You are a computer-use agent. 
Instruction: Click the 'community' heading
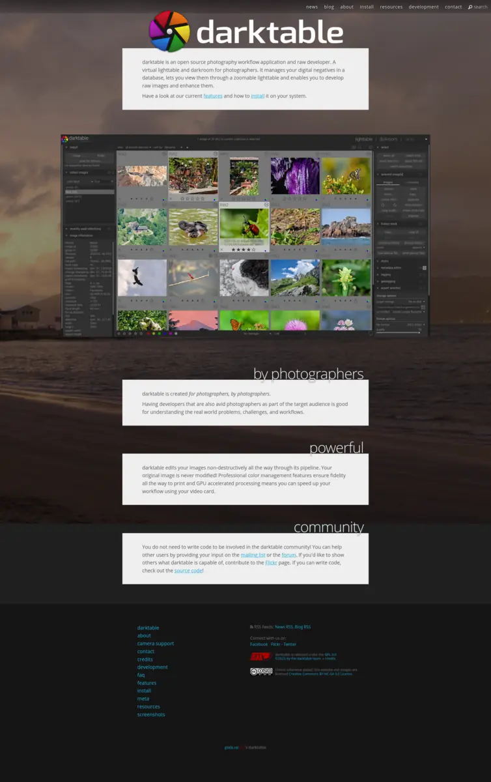[x=329, y=527]
